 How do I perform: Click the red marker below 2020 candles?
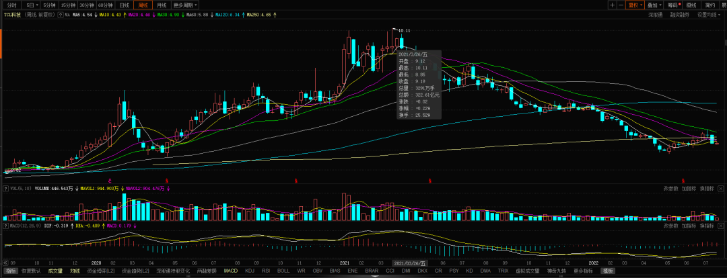point(110,180)
